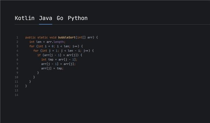Viewport: 210px width, 123px height.
Task: Click the void keyword on line 1
Action: point(53,38)
